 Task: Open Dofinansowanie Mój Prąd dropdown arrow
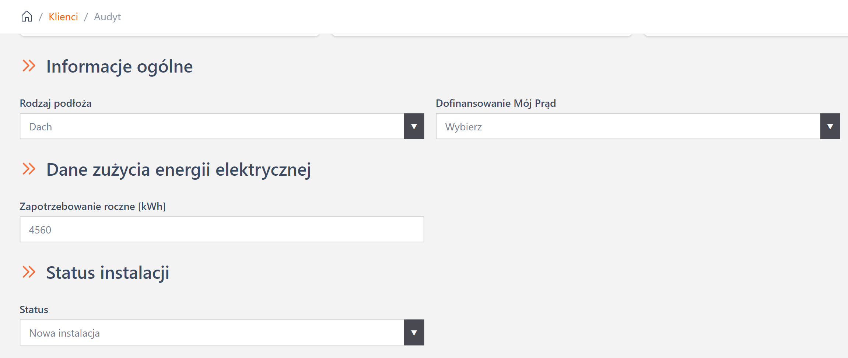coord(830,126)
